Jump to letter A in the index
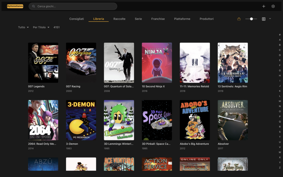Image resolution: width=283 pixels, height=177 pixels. tap(280, 40)
